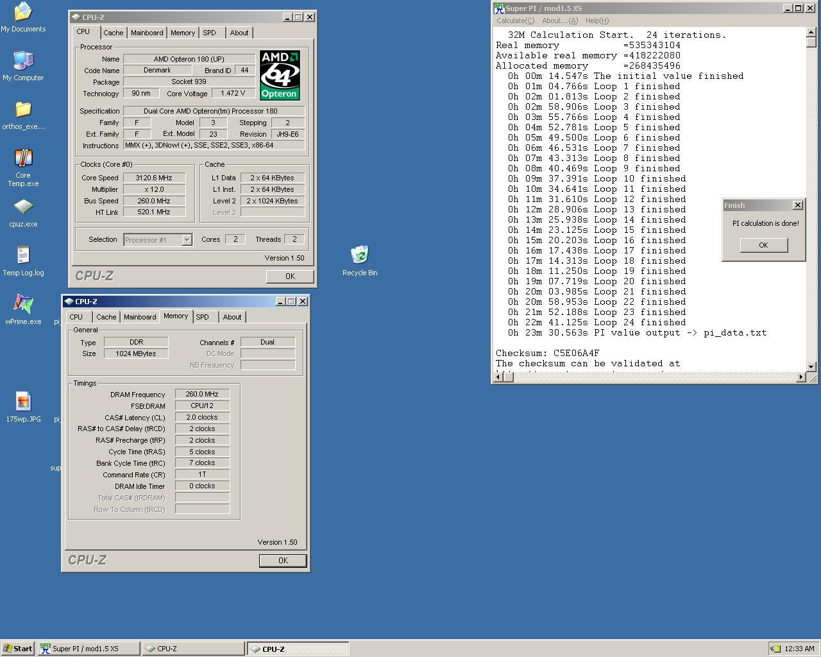The width and height of the screenshot is (821, 657).
Task: Click the system tray icon by the clock
Action: pos(775,649)
